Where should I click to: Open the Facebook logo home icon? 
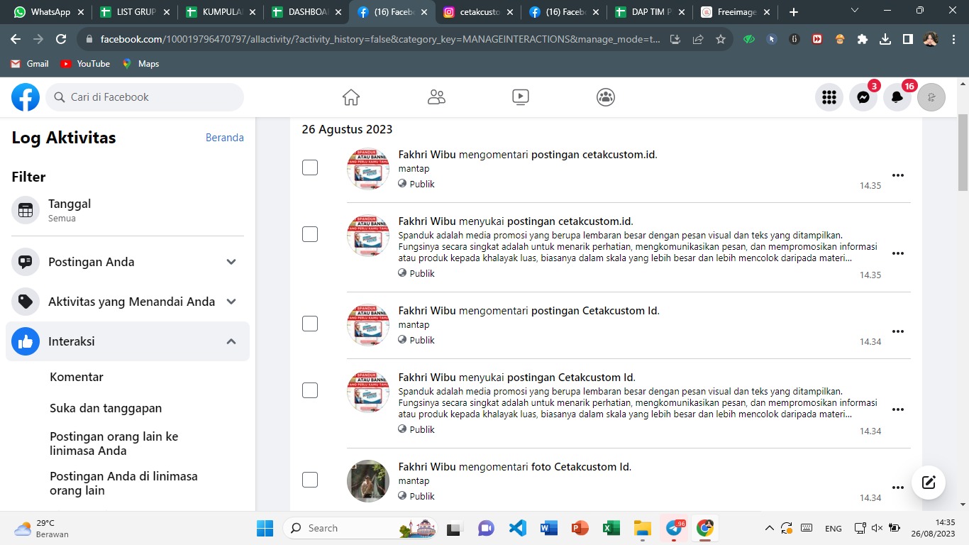coord(26,97)
